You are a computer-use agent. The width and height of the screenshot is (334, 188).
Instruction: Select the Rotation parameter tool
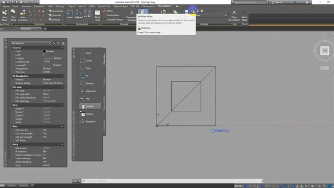point(87,84)
